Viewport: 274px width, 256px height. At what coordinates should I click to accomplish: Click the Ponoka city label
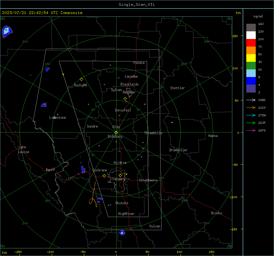pyautogui.click(x=139, y=63)
